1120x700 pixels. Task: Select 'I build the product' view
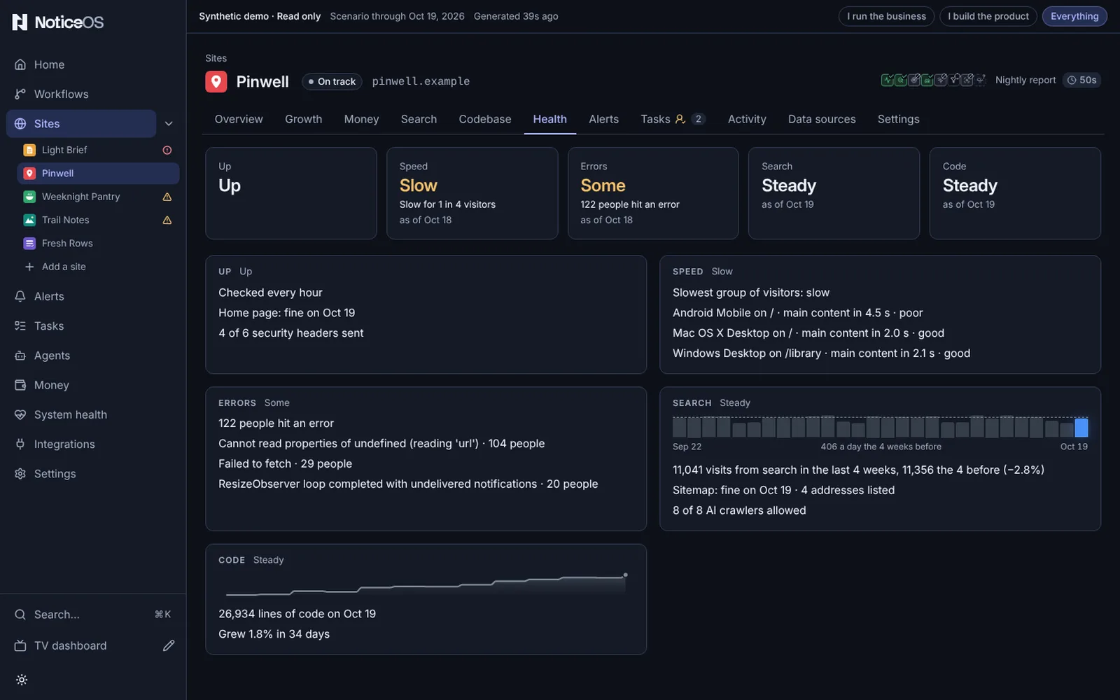pos(988,16)
